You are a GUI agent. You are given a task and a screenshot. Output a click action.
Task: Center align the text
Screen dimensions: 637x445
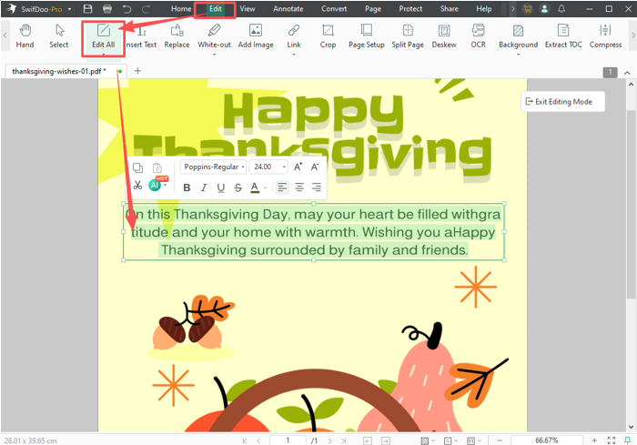tap(299, 187)
